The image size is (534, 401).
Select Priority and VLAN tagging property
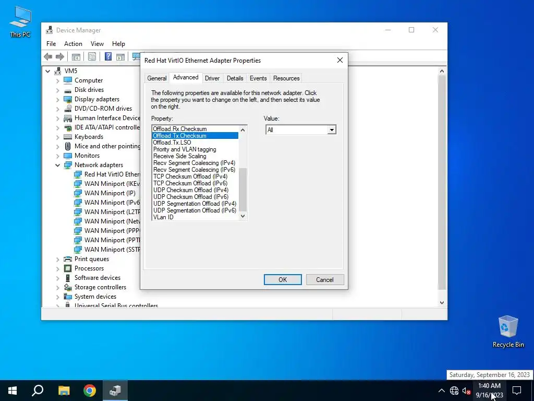pyautogui.click(x=195, y=149)
